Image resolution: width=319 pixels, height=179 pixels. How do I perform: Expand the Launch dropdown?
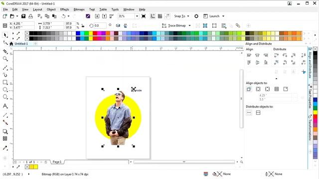223,16
